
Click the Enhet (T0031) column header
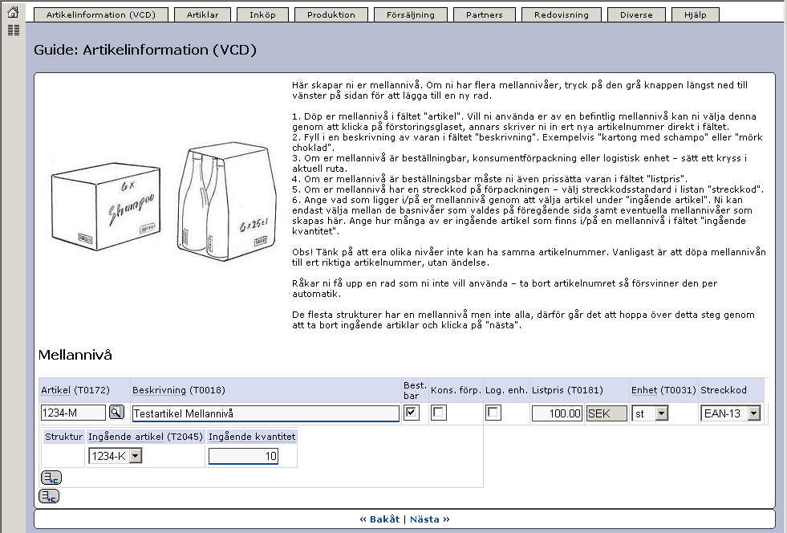pos(663,390)
